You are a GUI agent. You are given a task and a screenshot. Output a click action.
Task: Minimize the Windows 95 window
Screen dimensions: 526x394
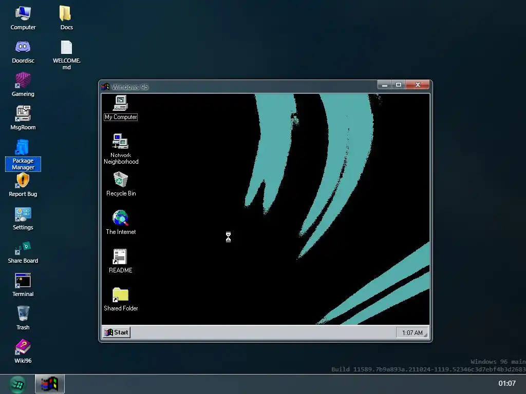pos(384,85)
